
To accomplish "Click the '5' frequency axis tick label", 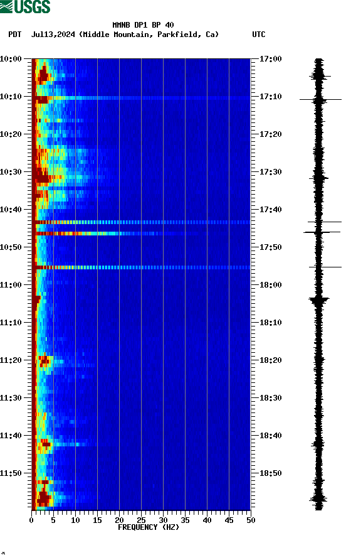I will click(x=53, y=520).
